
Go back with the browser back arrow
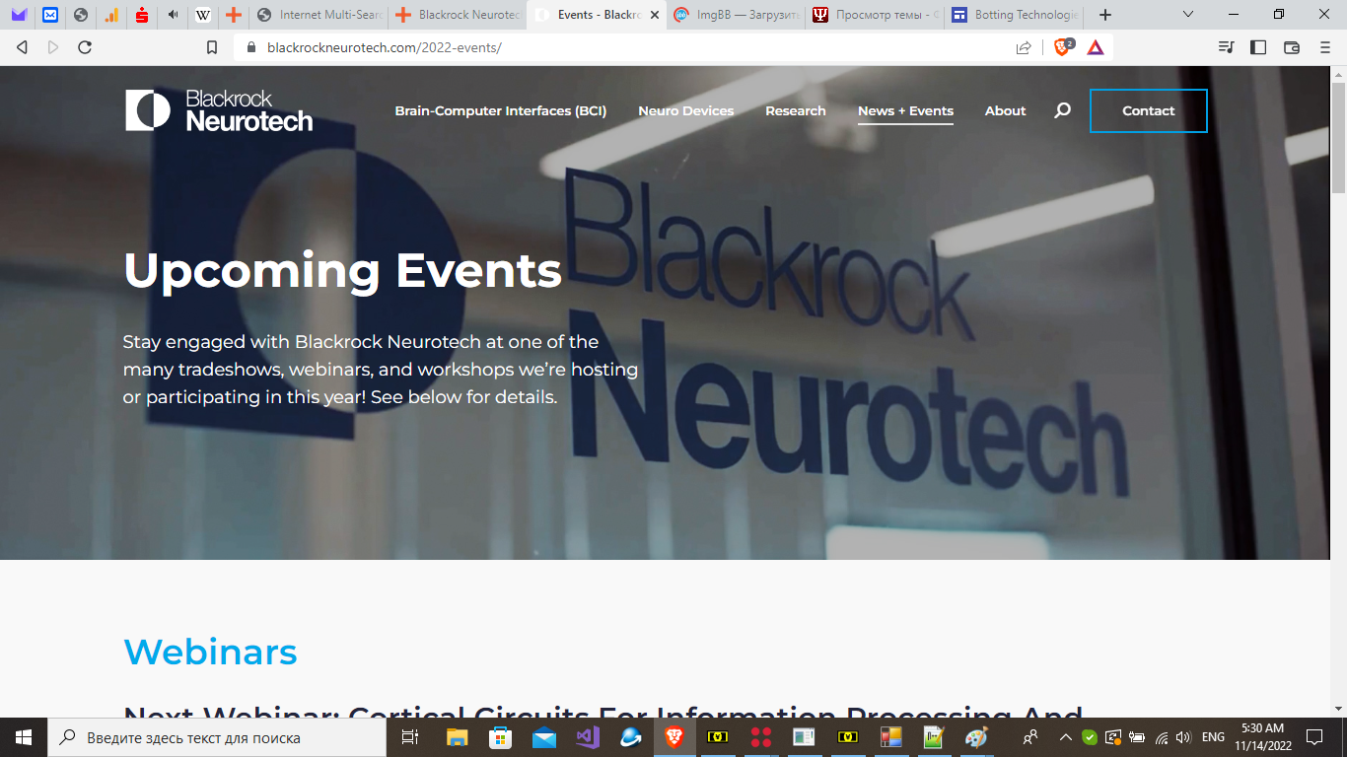(22, 47)
